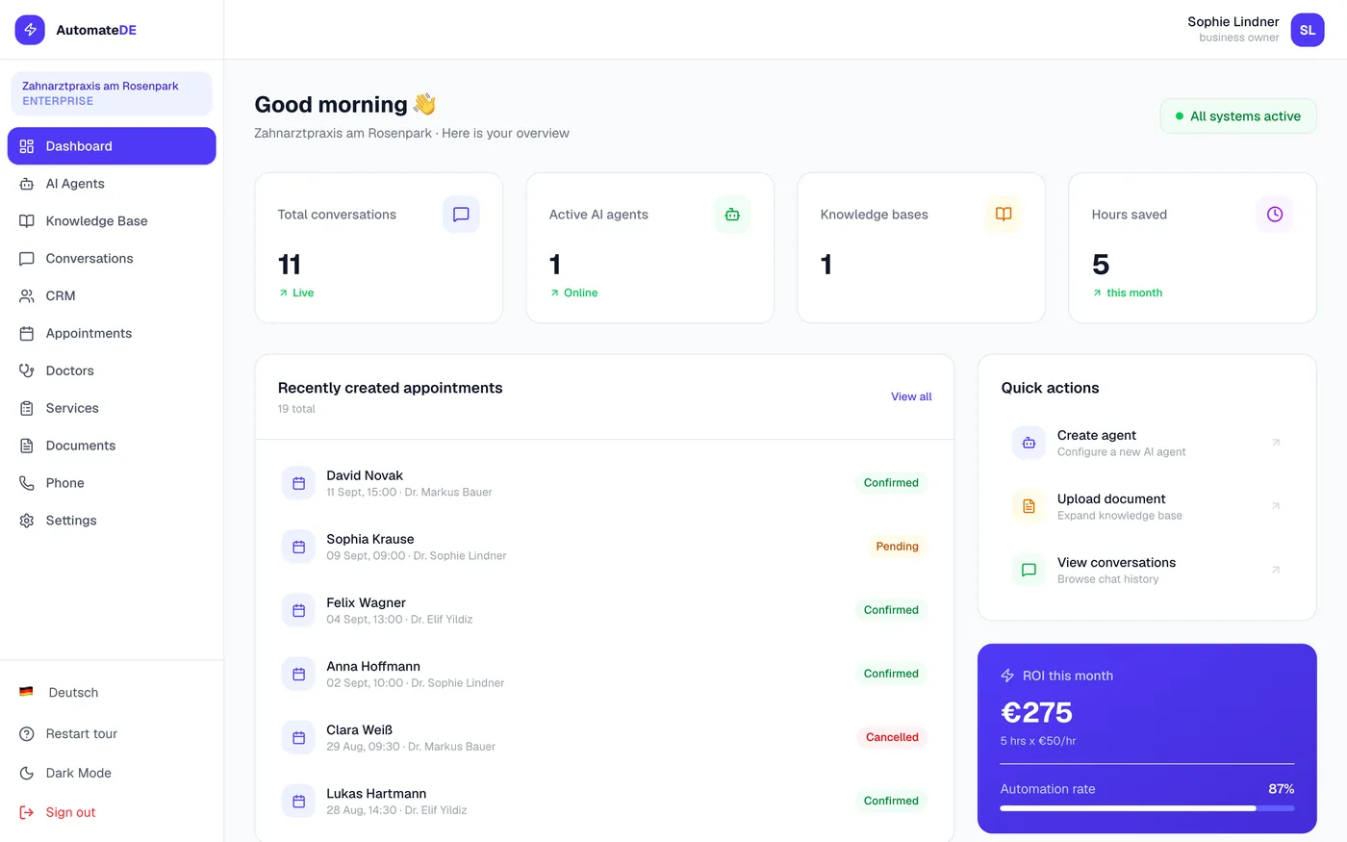Image resolution: width=1347 pixels, height=842 pixels.
Task: Click the Hours saved clock icon
Action: 1275,215
